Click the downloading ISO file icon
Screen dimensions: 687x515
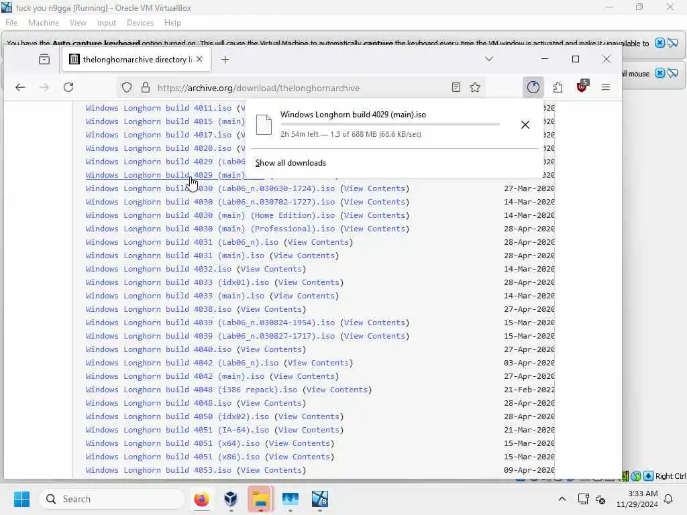tap(264, 124)
